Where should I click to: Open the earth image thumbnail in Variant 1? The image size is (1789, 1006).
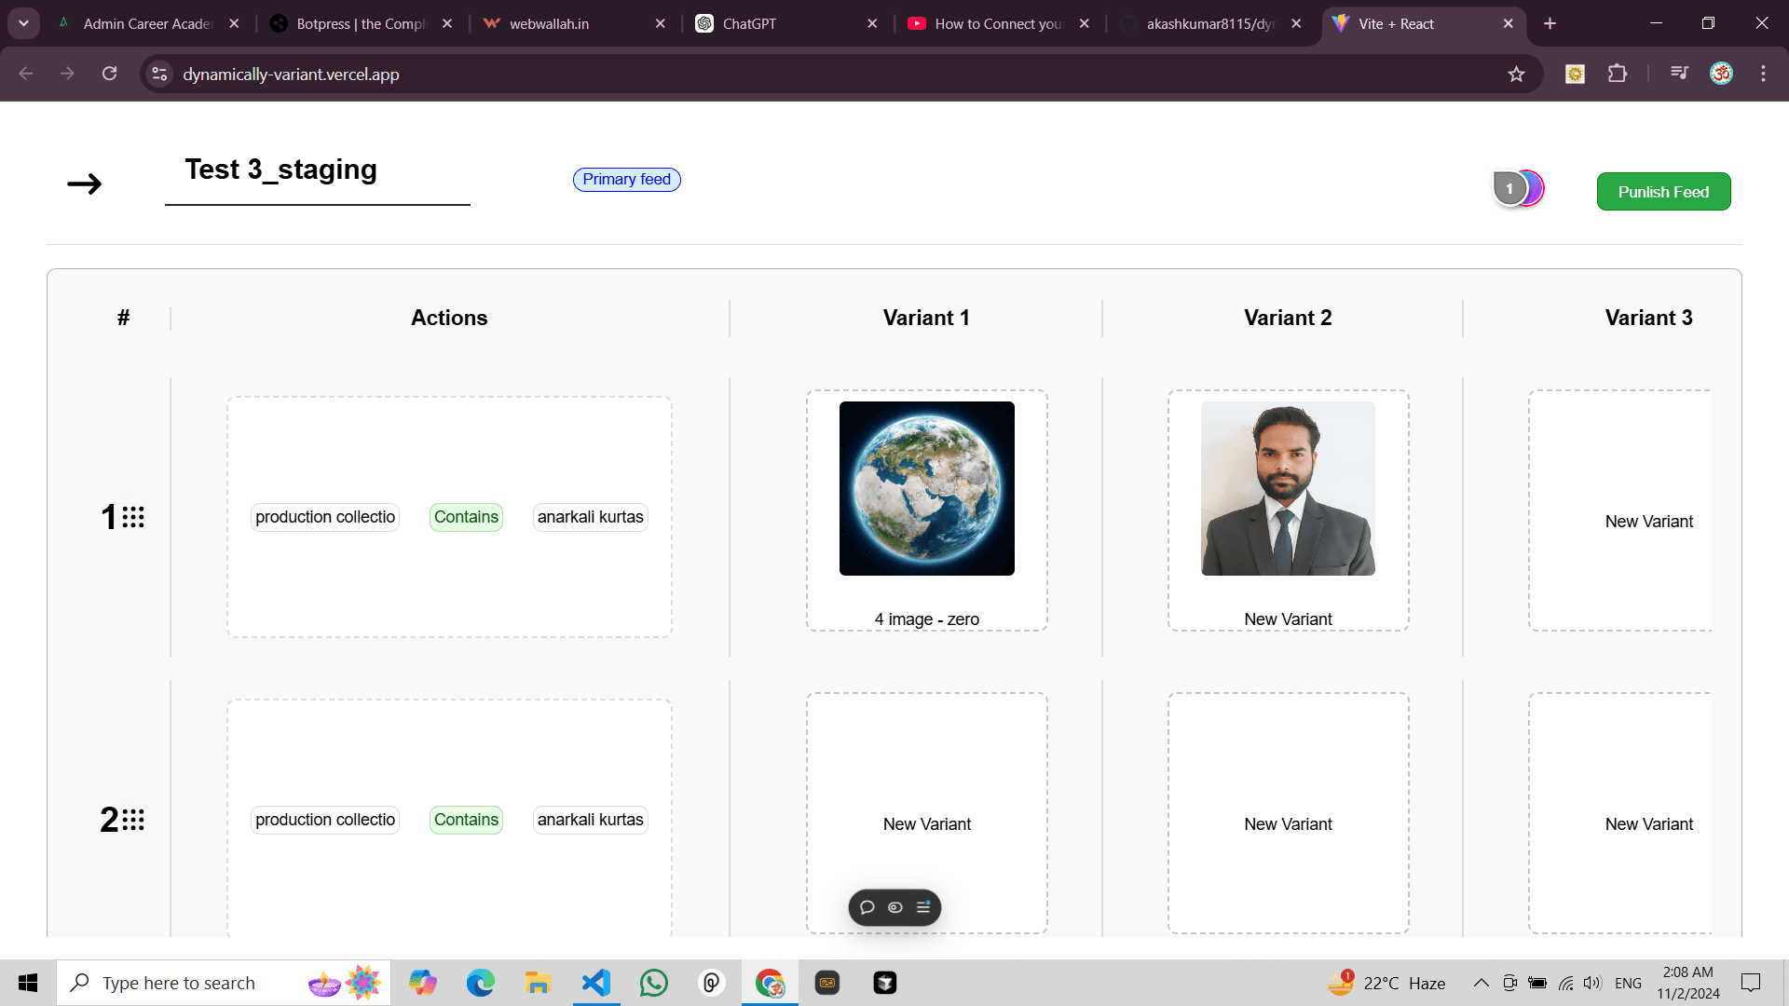[926, 488]
